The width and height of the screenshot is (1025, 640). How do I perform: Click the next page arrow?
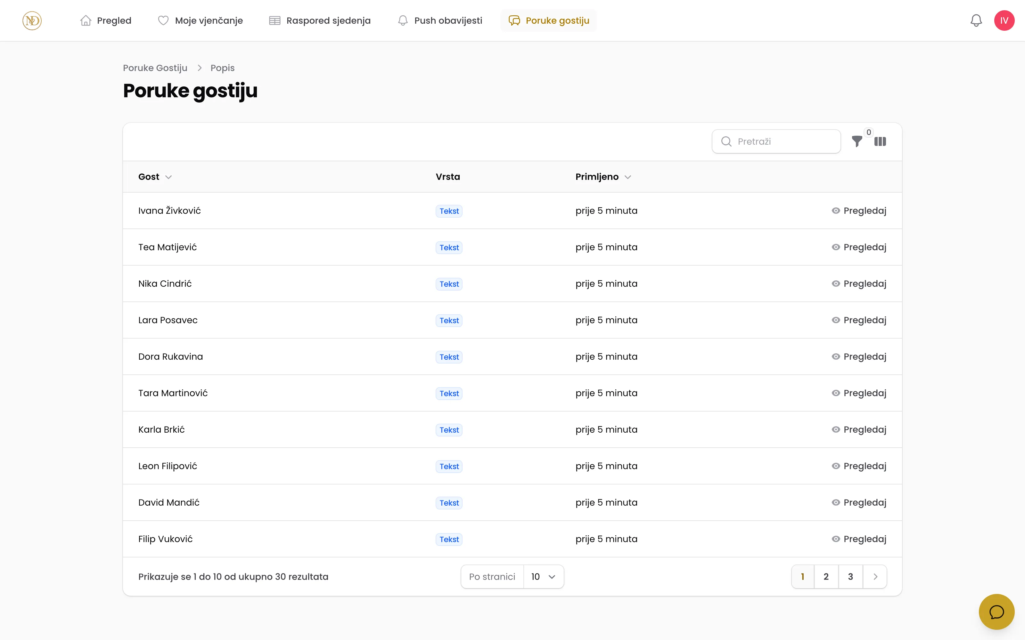875,577
